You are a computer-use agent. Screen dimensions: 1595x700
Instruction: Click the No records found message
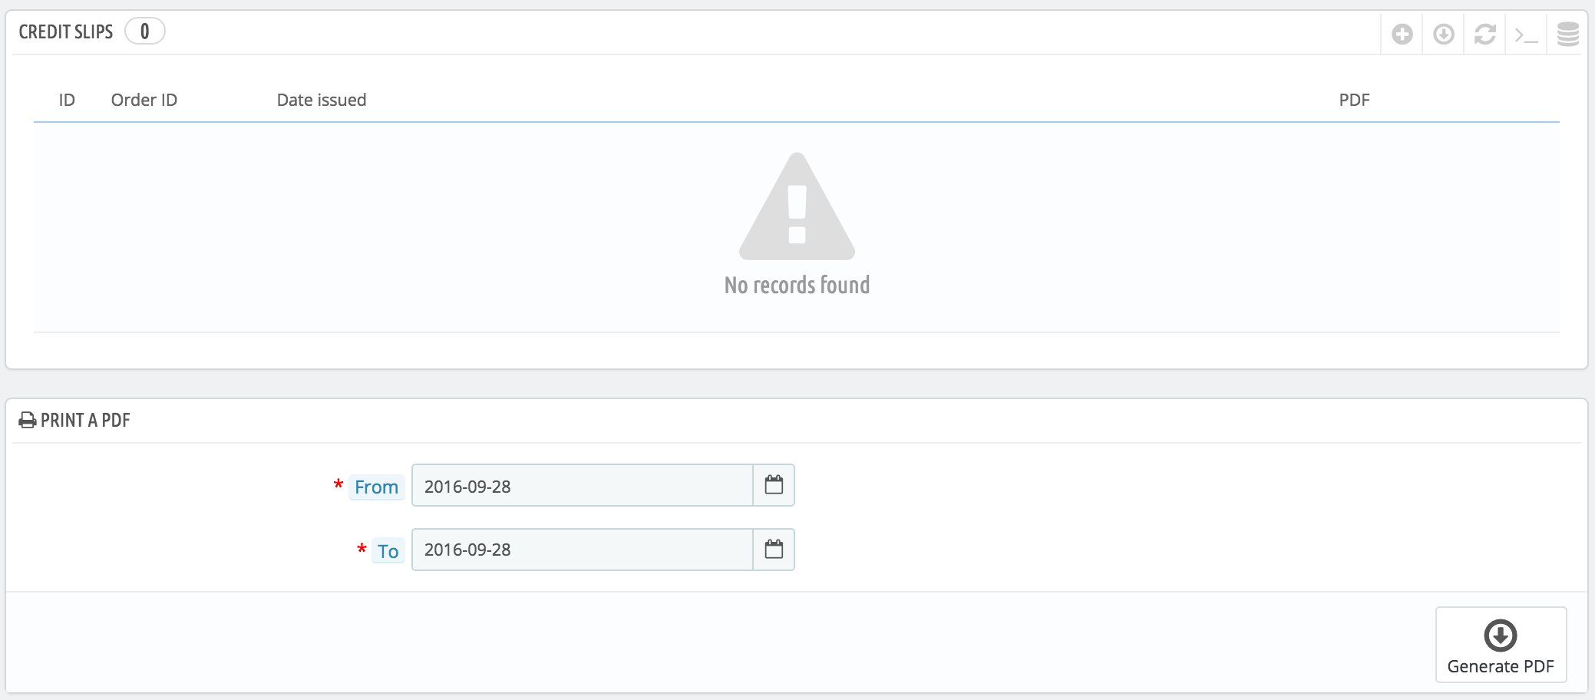coord(797,286)
